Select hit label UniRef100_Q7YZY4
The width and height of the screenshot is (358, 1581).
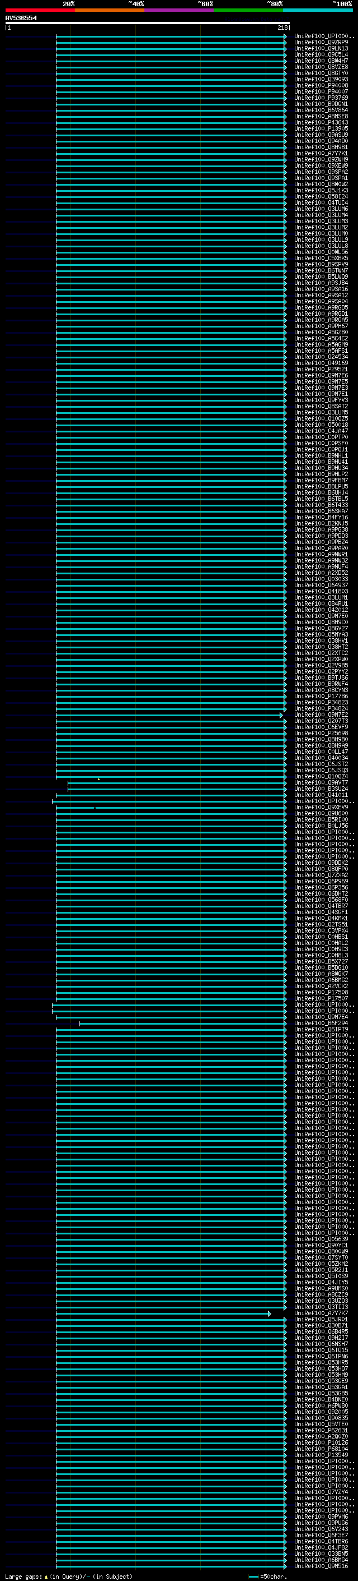[x=321, y=1492]
